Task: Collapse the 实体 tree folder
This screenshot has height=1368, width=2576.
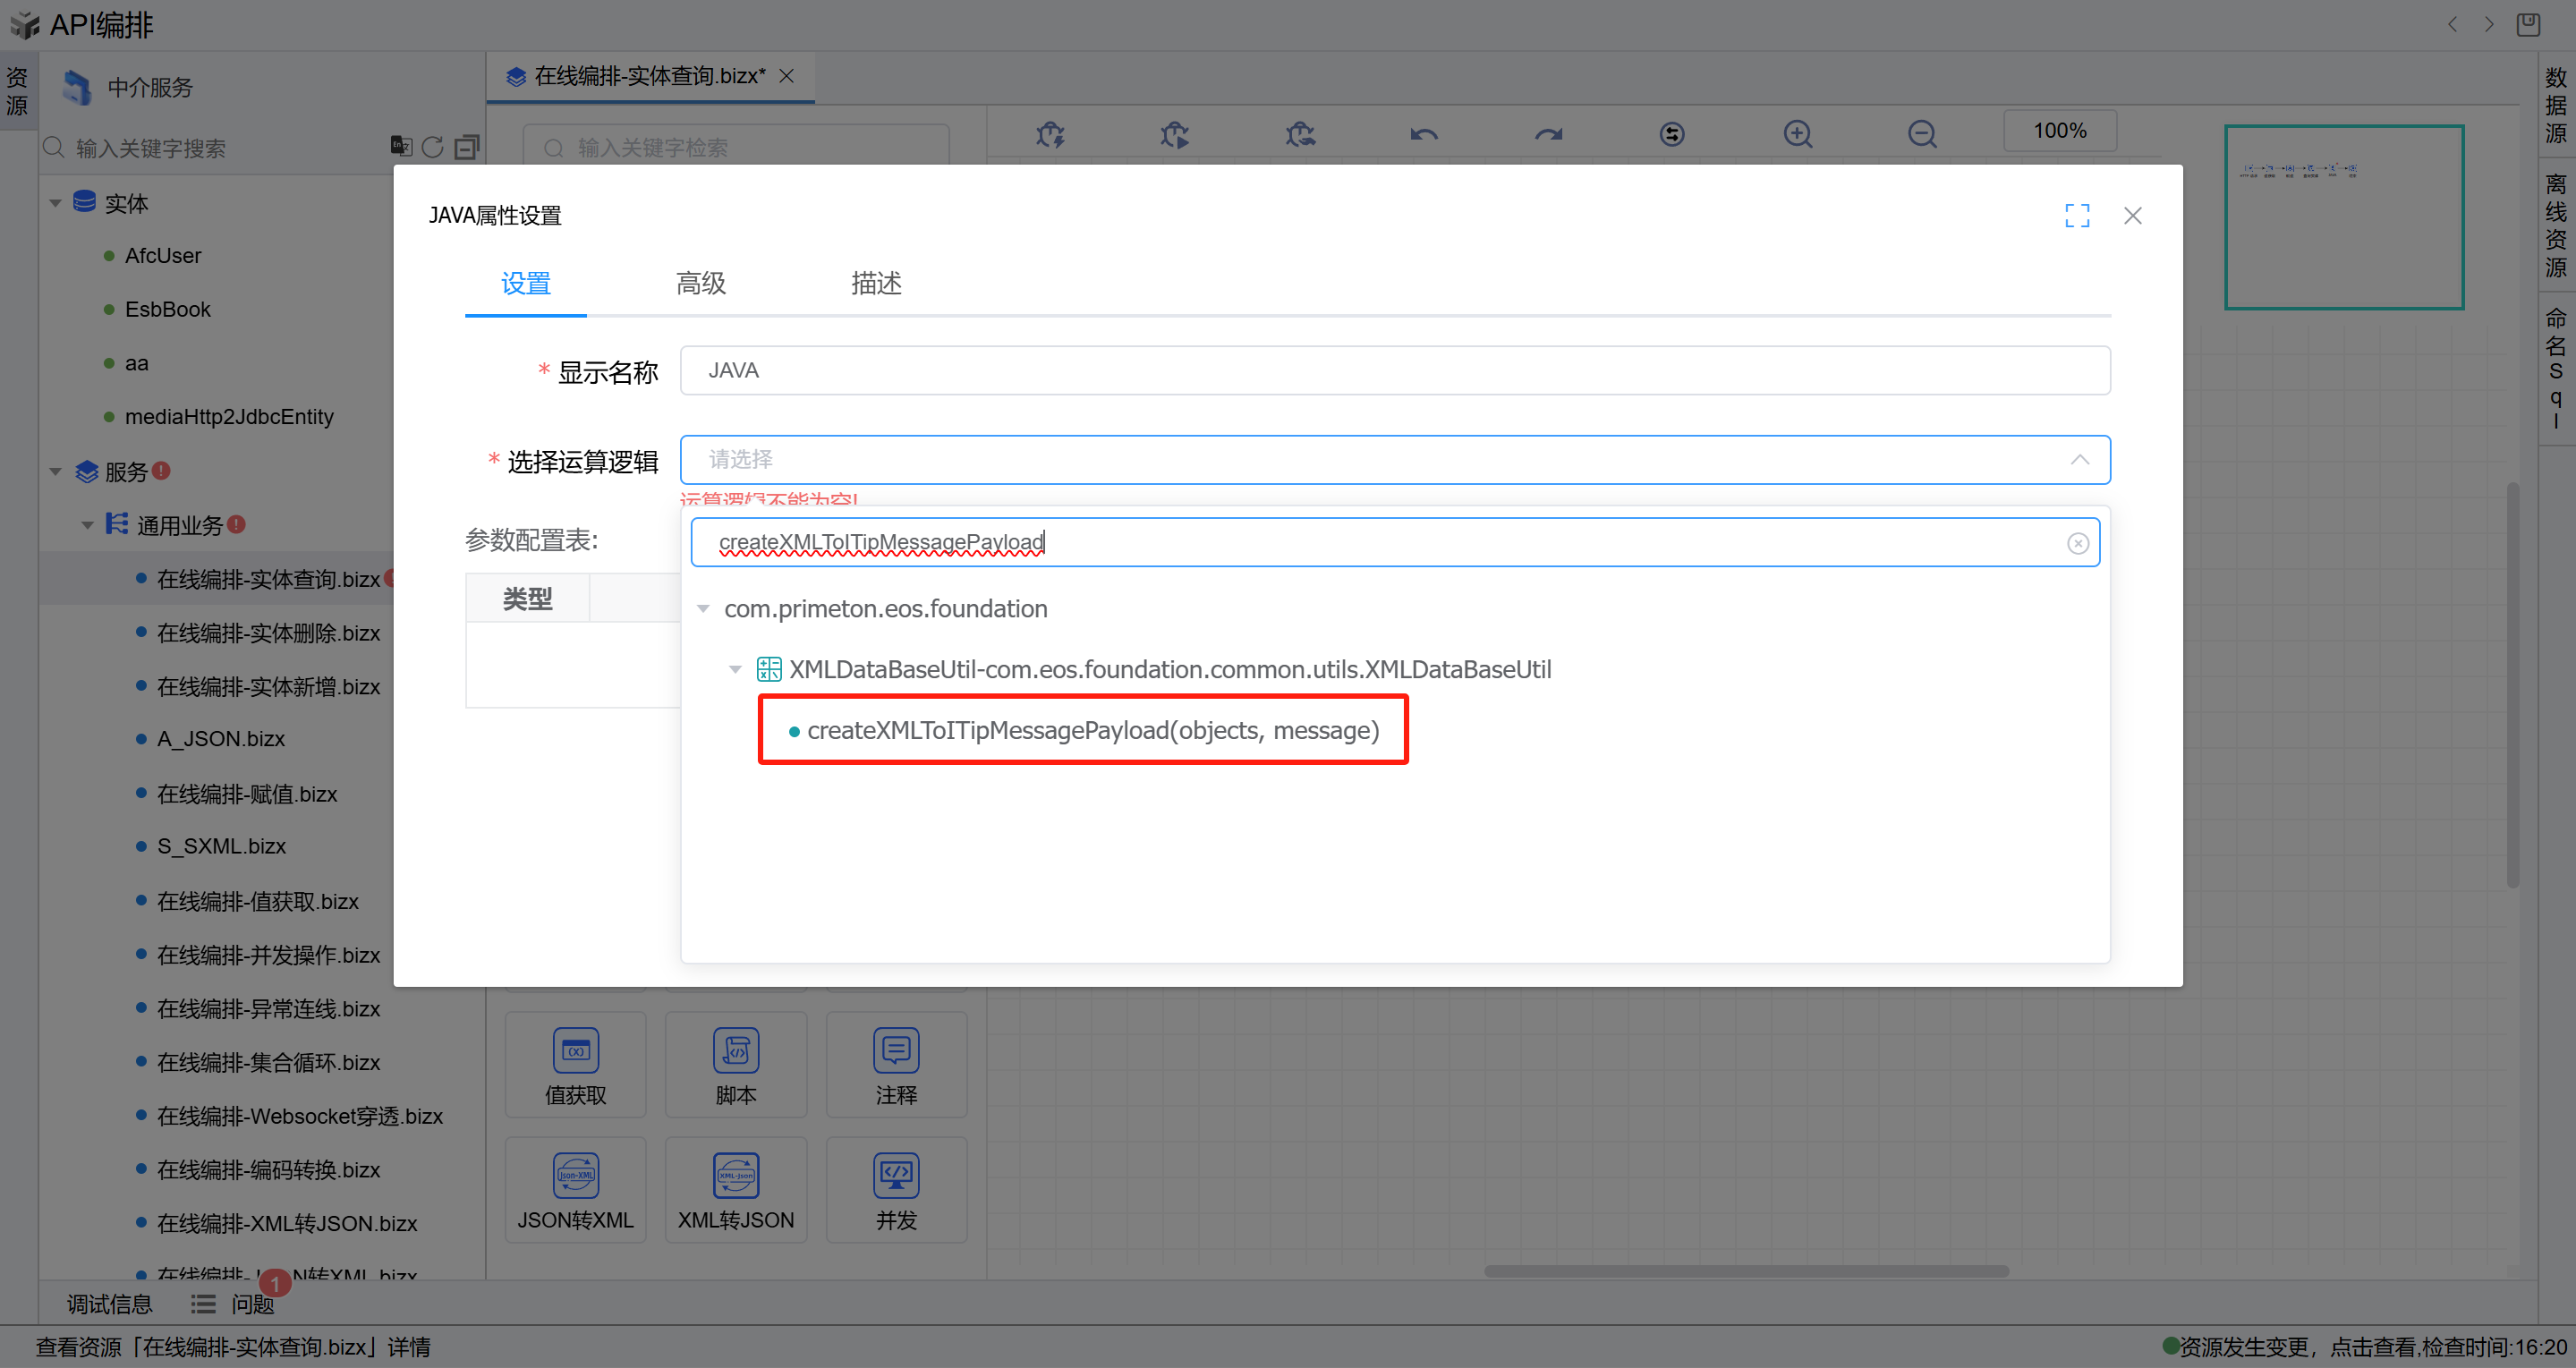Action: tap(55, 203)
